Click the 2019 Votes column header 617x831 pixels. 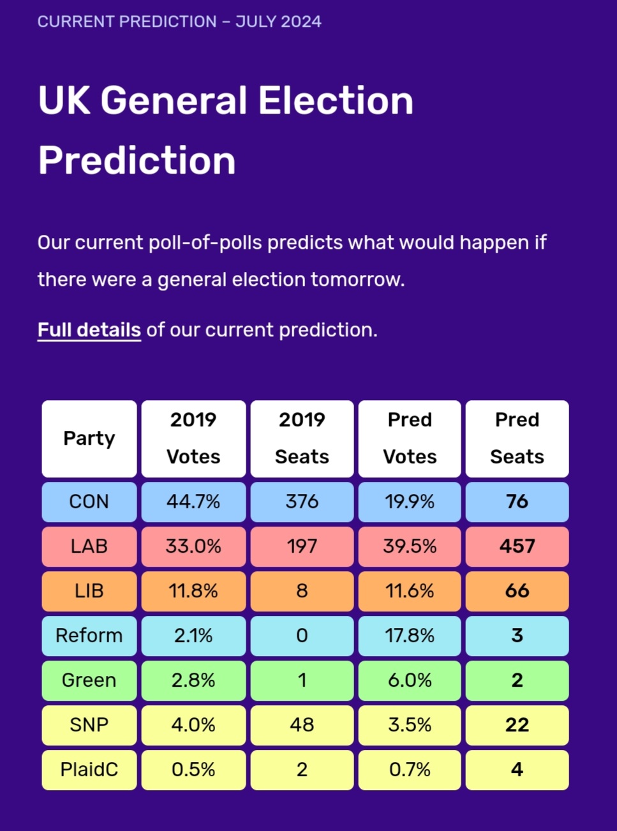coord(193,438)
